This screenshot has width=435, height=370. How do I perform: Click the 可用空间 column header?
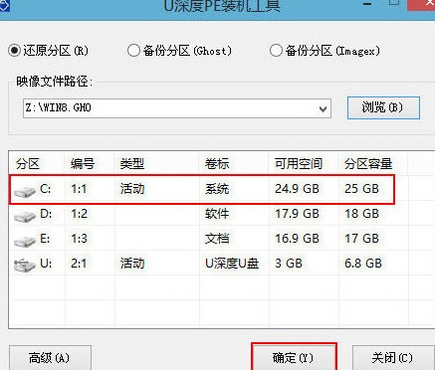pyautogui.click(x=299, y=163)
